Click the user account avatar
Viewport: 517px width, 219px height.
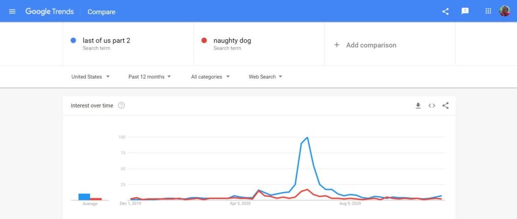pyautogui.click(x=504, y=11)
